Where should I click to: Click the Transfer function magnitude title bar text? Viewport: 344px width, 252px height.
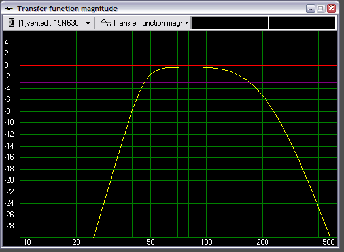(67, 9)
